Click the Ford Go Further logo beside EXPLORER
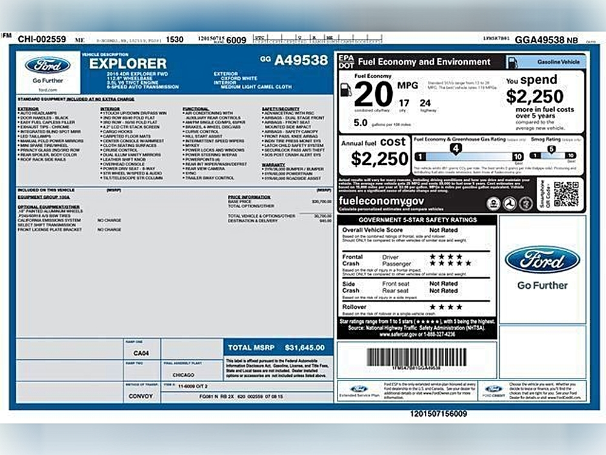The image size is (606, 455). pos(48,72)
